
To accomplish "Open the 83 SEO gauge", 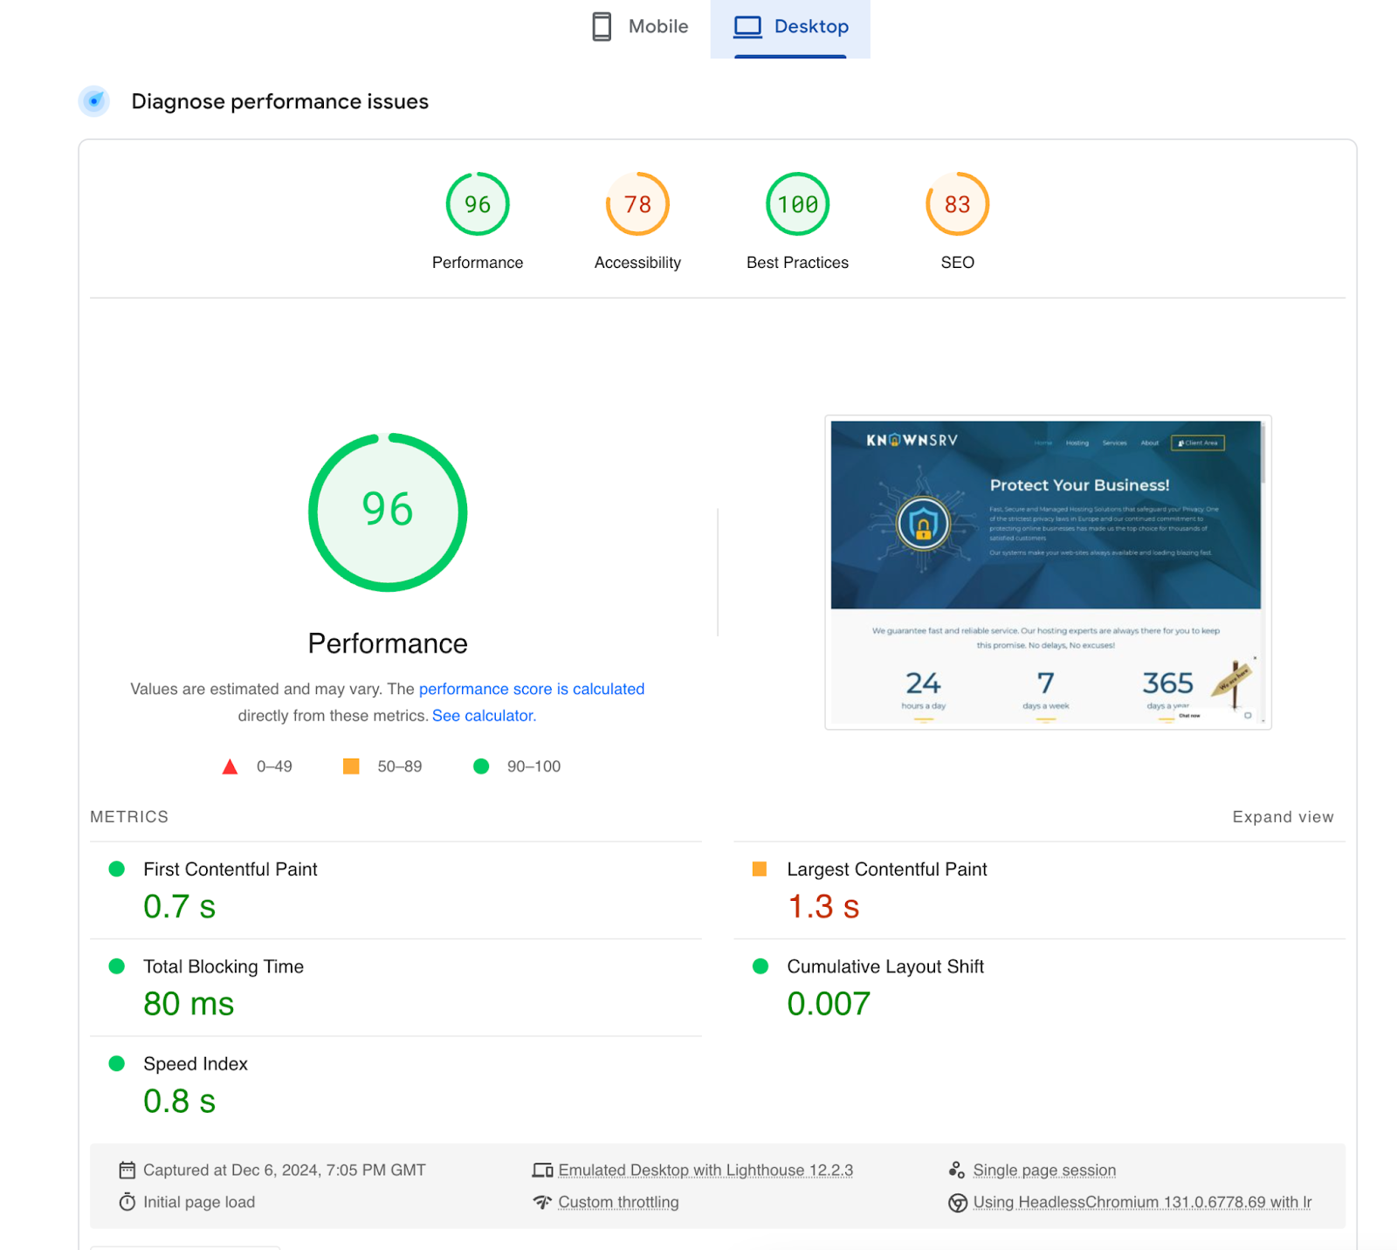I will pyautogui.click(x=957, y=204).
